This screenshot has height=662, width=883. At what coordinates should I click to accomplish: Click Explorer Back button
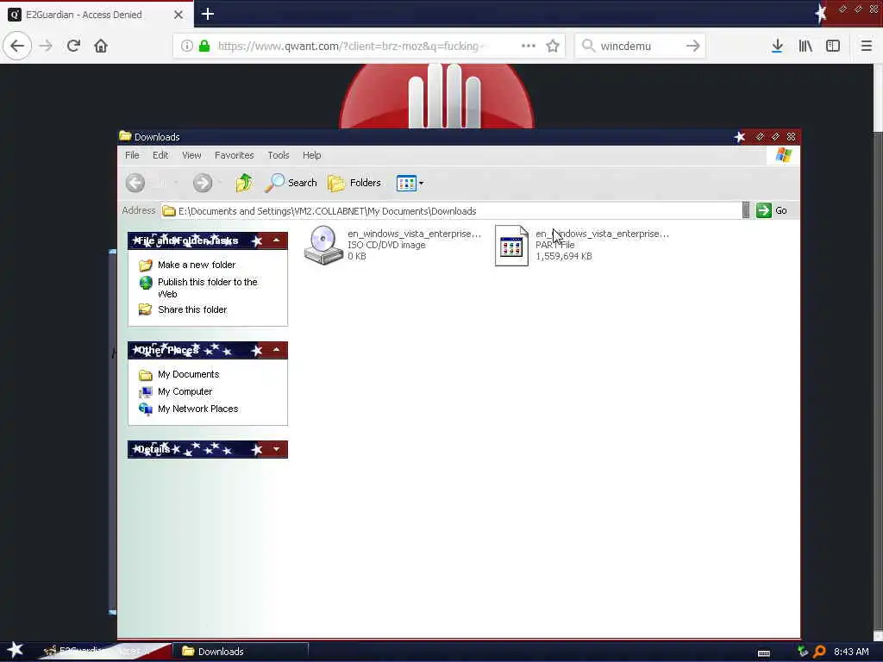point(135,183)
